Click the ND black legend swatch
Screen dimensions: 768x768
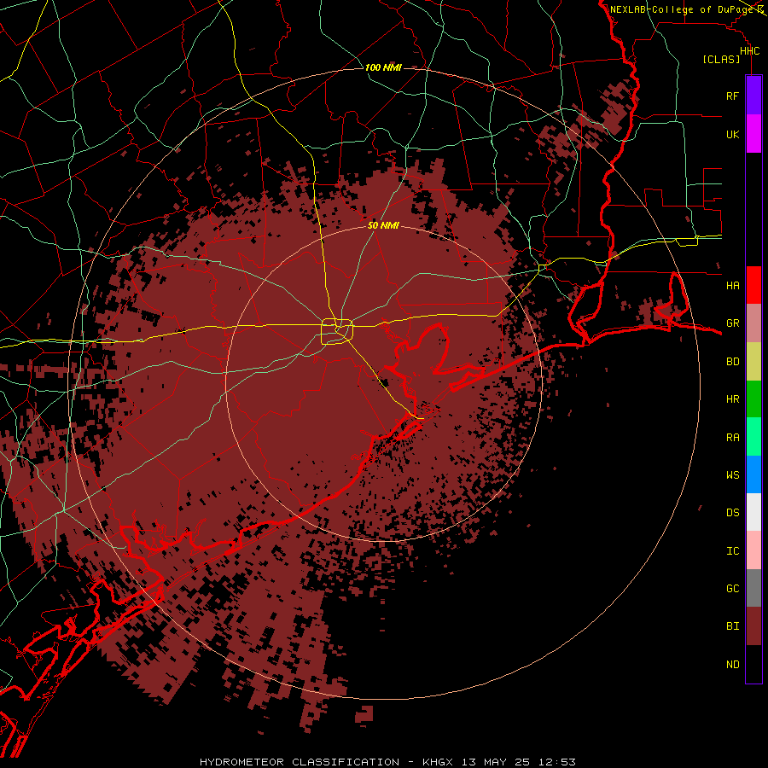click(x=753, y=664)
